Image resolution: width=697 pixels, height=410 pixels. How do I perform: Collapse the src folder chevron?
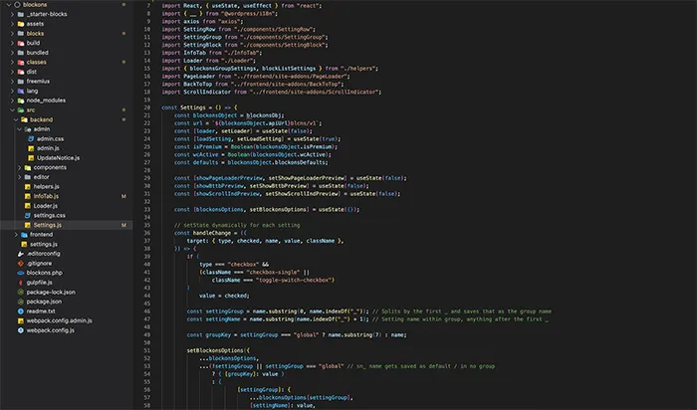[12, 110]
